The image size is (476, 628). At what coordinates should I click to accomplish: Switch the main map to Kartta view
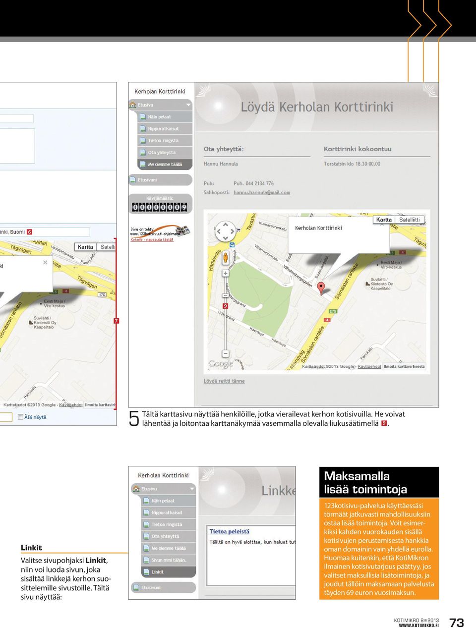point(384,220)
